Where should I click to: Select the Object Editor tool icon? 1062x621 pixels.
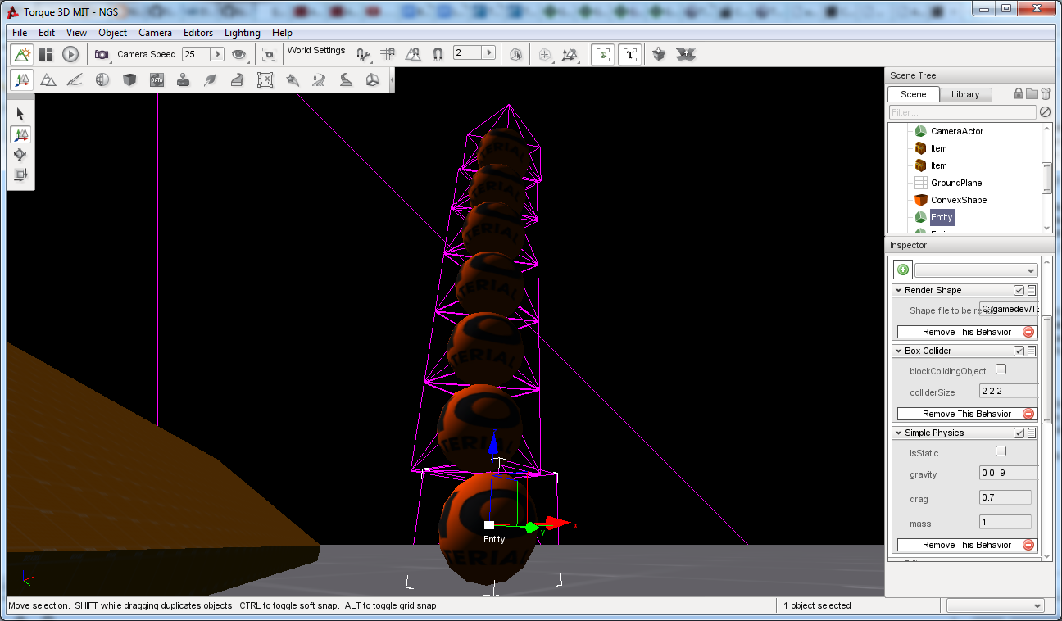[x=22, y=79]
